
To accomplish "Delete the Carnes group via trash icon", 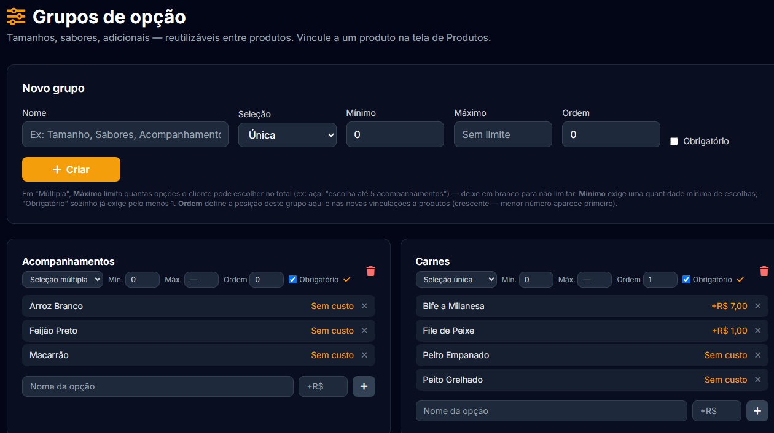I will pos(764,271).
